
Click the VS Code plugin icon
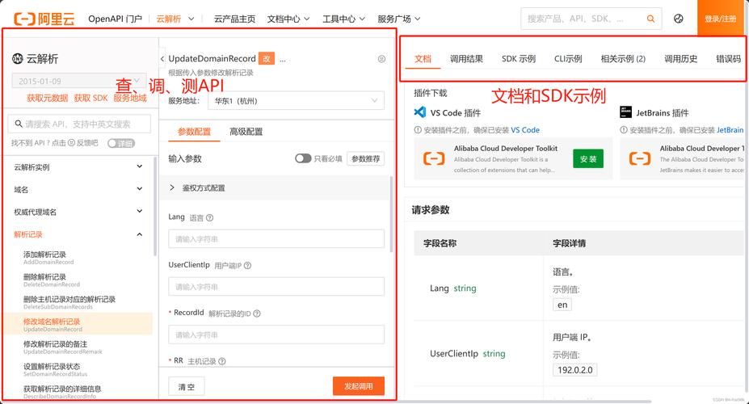(x=419, y=112)
